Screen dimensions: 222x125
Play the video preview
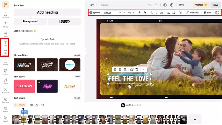tap(123, 105)
